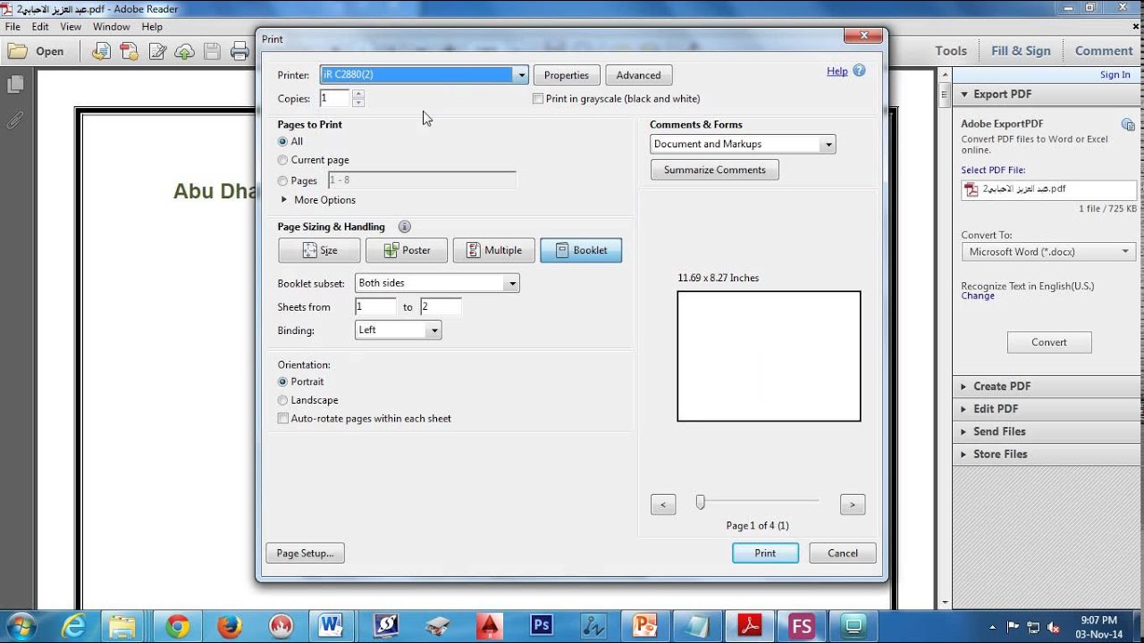The height and width of the screenshot is (643, 1144).
Task: Open the Window menu
Action: point(112,27)
